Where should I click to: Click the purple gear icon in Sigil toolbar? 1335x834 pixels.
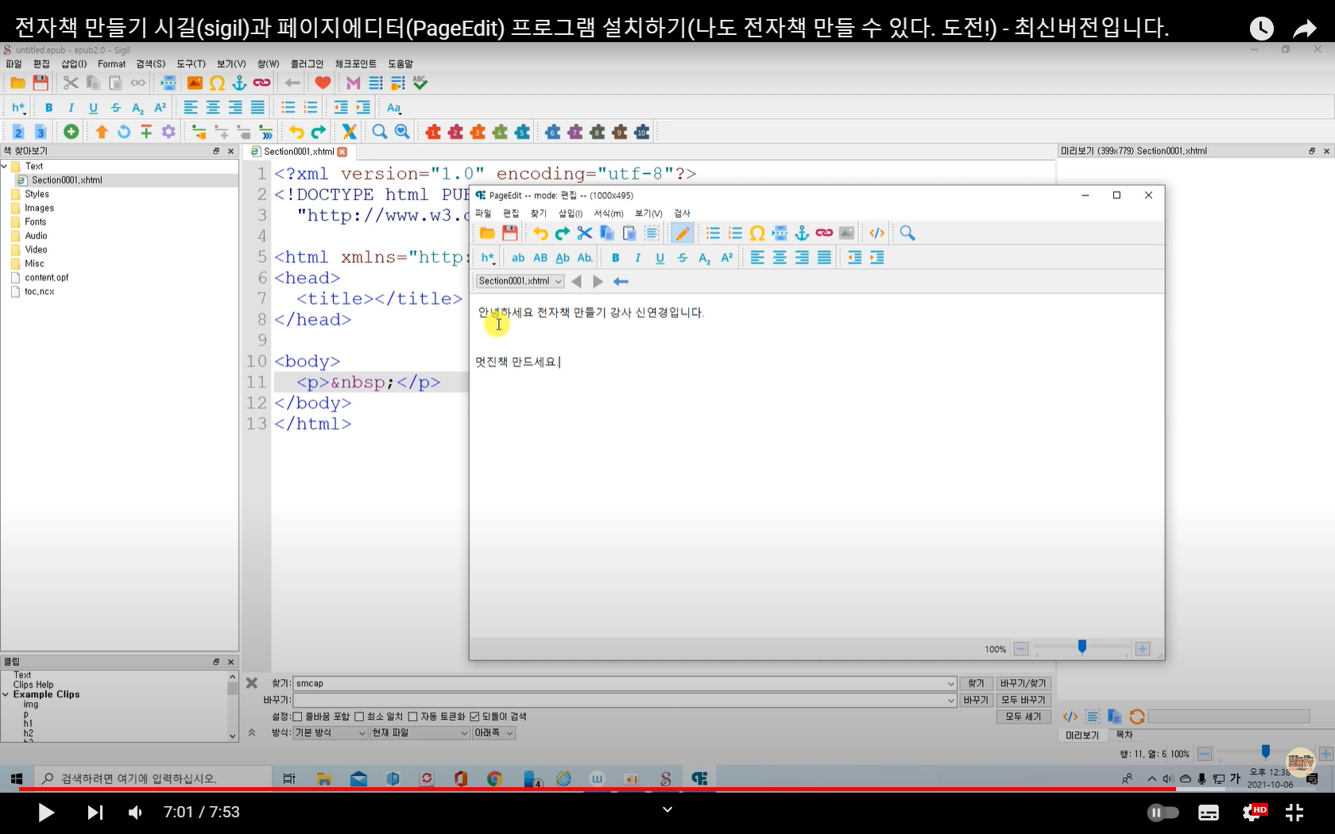tap(168, 132)
